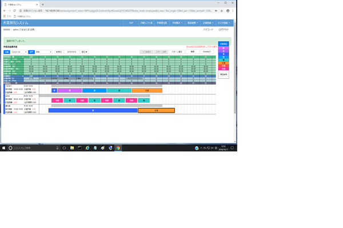Open the store selection dropdown
The width and height of the screenshot is (343, 228).
point(19,52)
